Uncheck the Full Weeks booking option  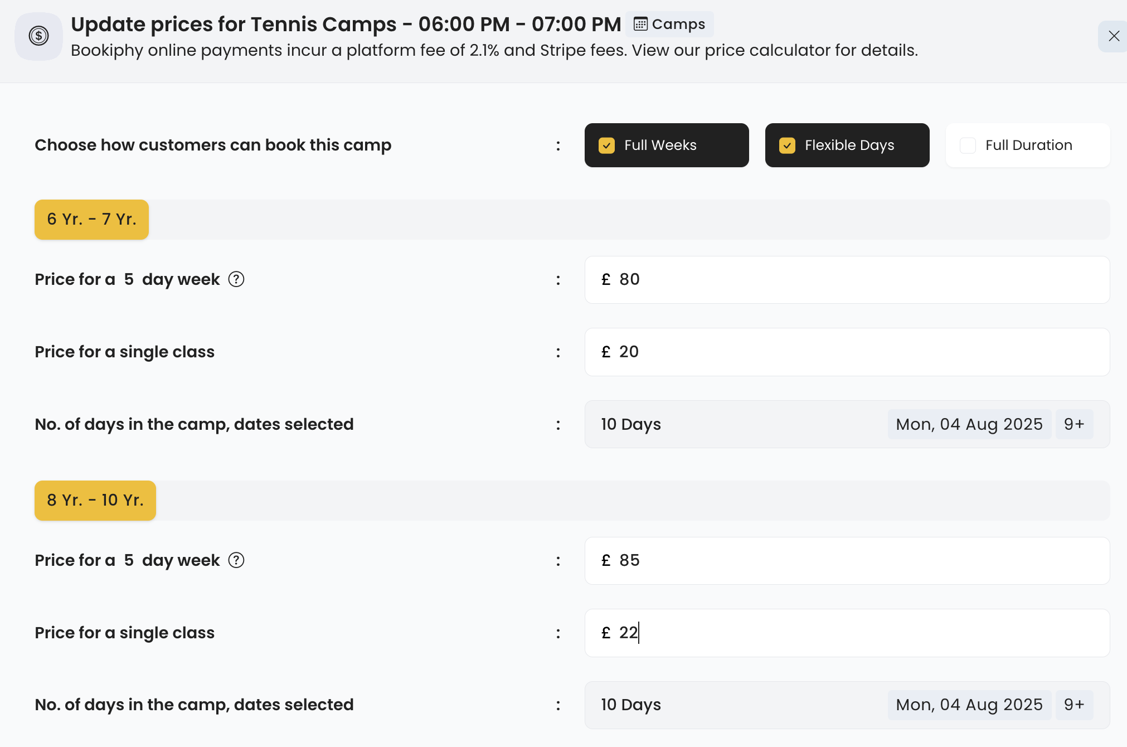(606, 145)
